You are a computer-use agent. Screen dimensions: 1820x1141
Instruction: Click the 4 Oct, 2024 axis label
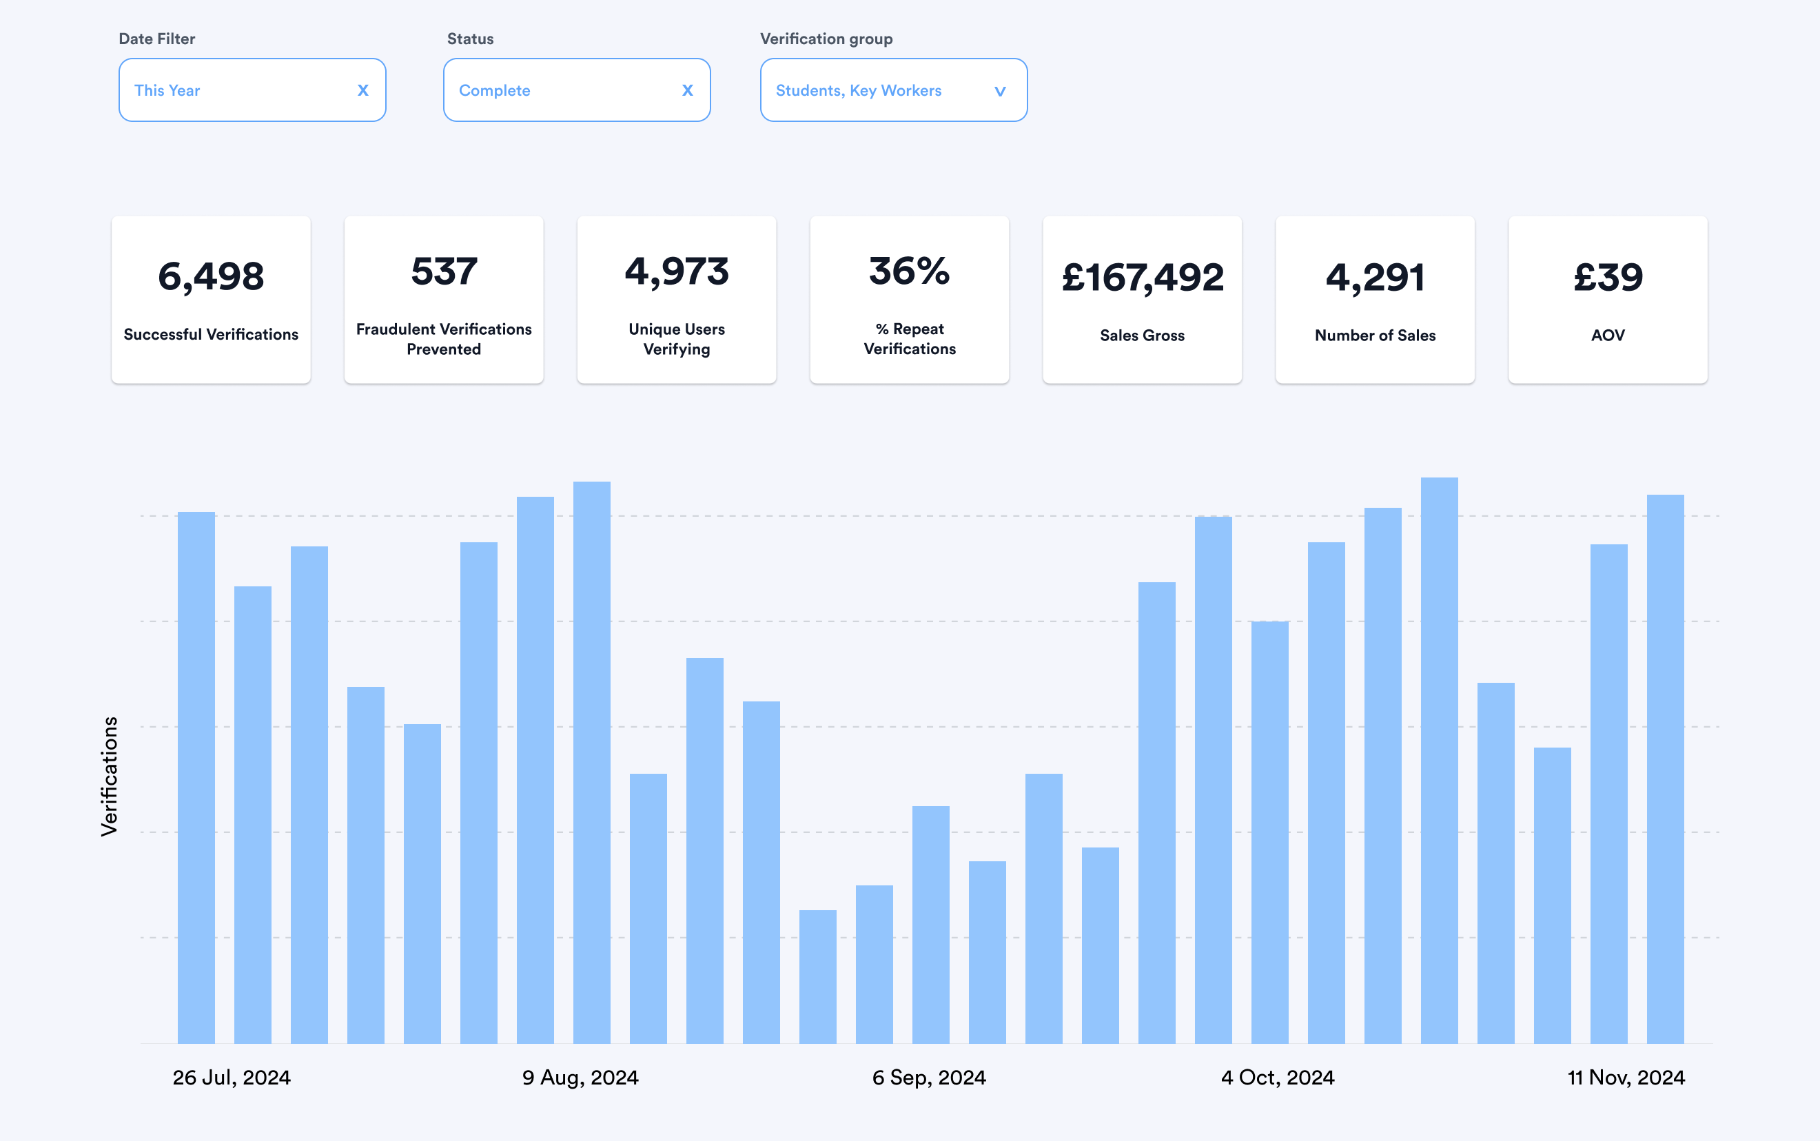[x=1278, y=1078]
